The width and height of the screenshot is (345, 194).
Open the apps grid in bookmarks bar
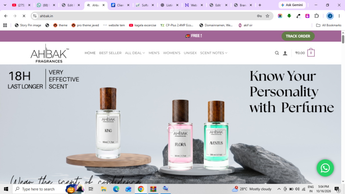point(5,25)
